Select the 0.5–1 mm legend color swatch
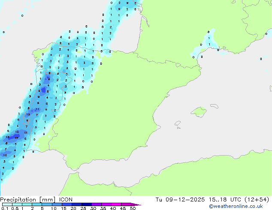272x210 pixels. (x=17, y=204)
